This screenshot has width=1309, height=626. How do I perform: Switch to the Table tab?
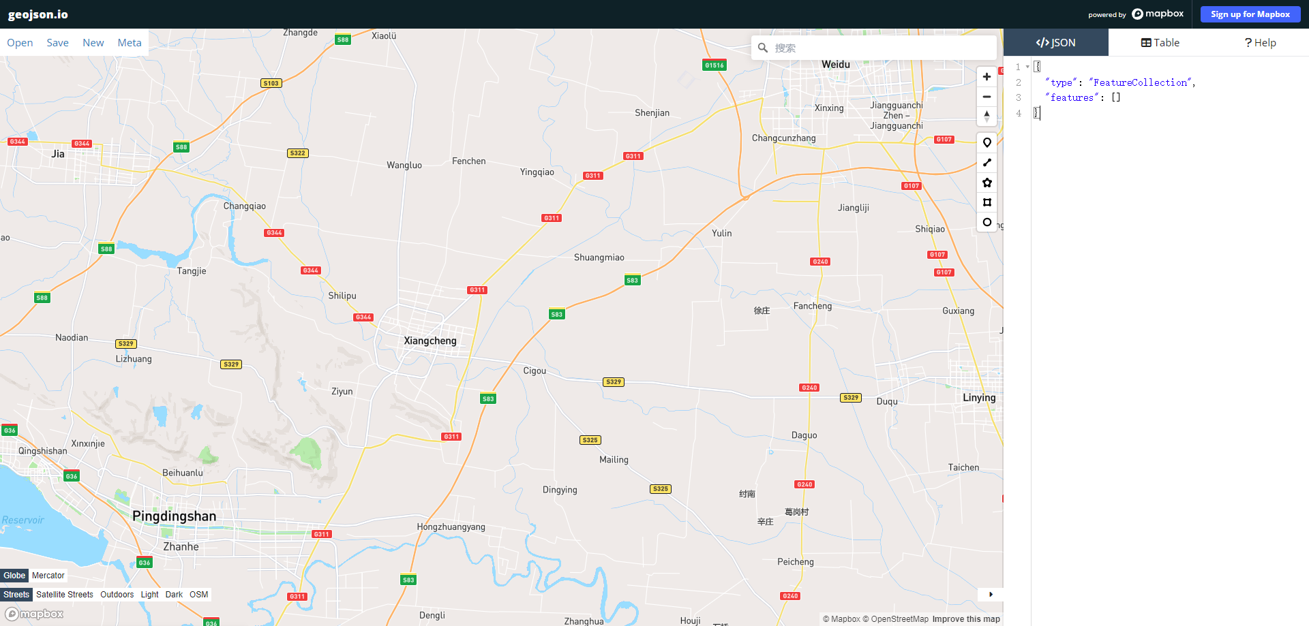tap(1160, 42)
